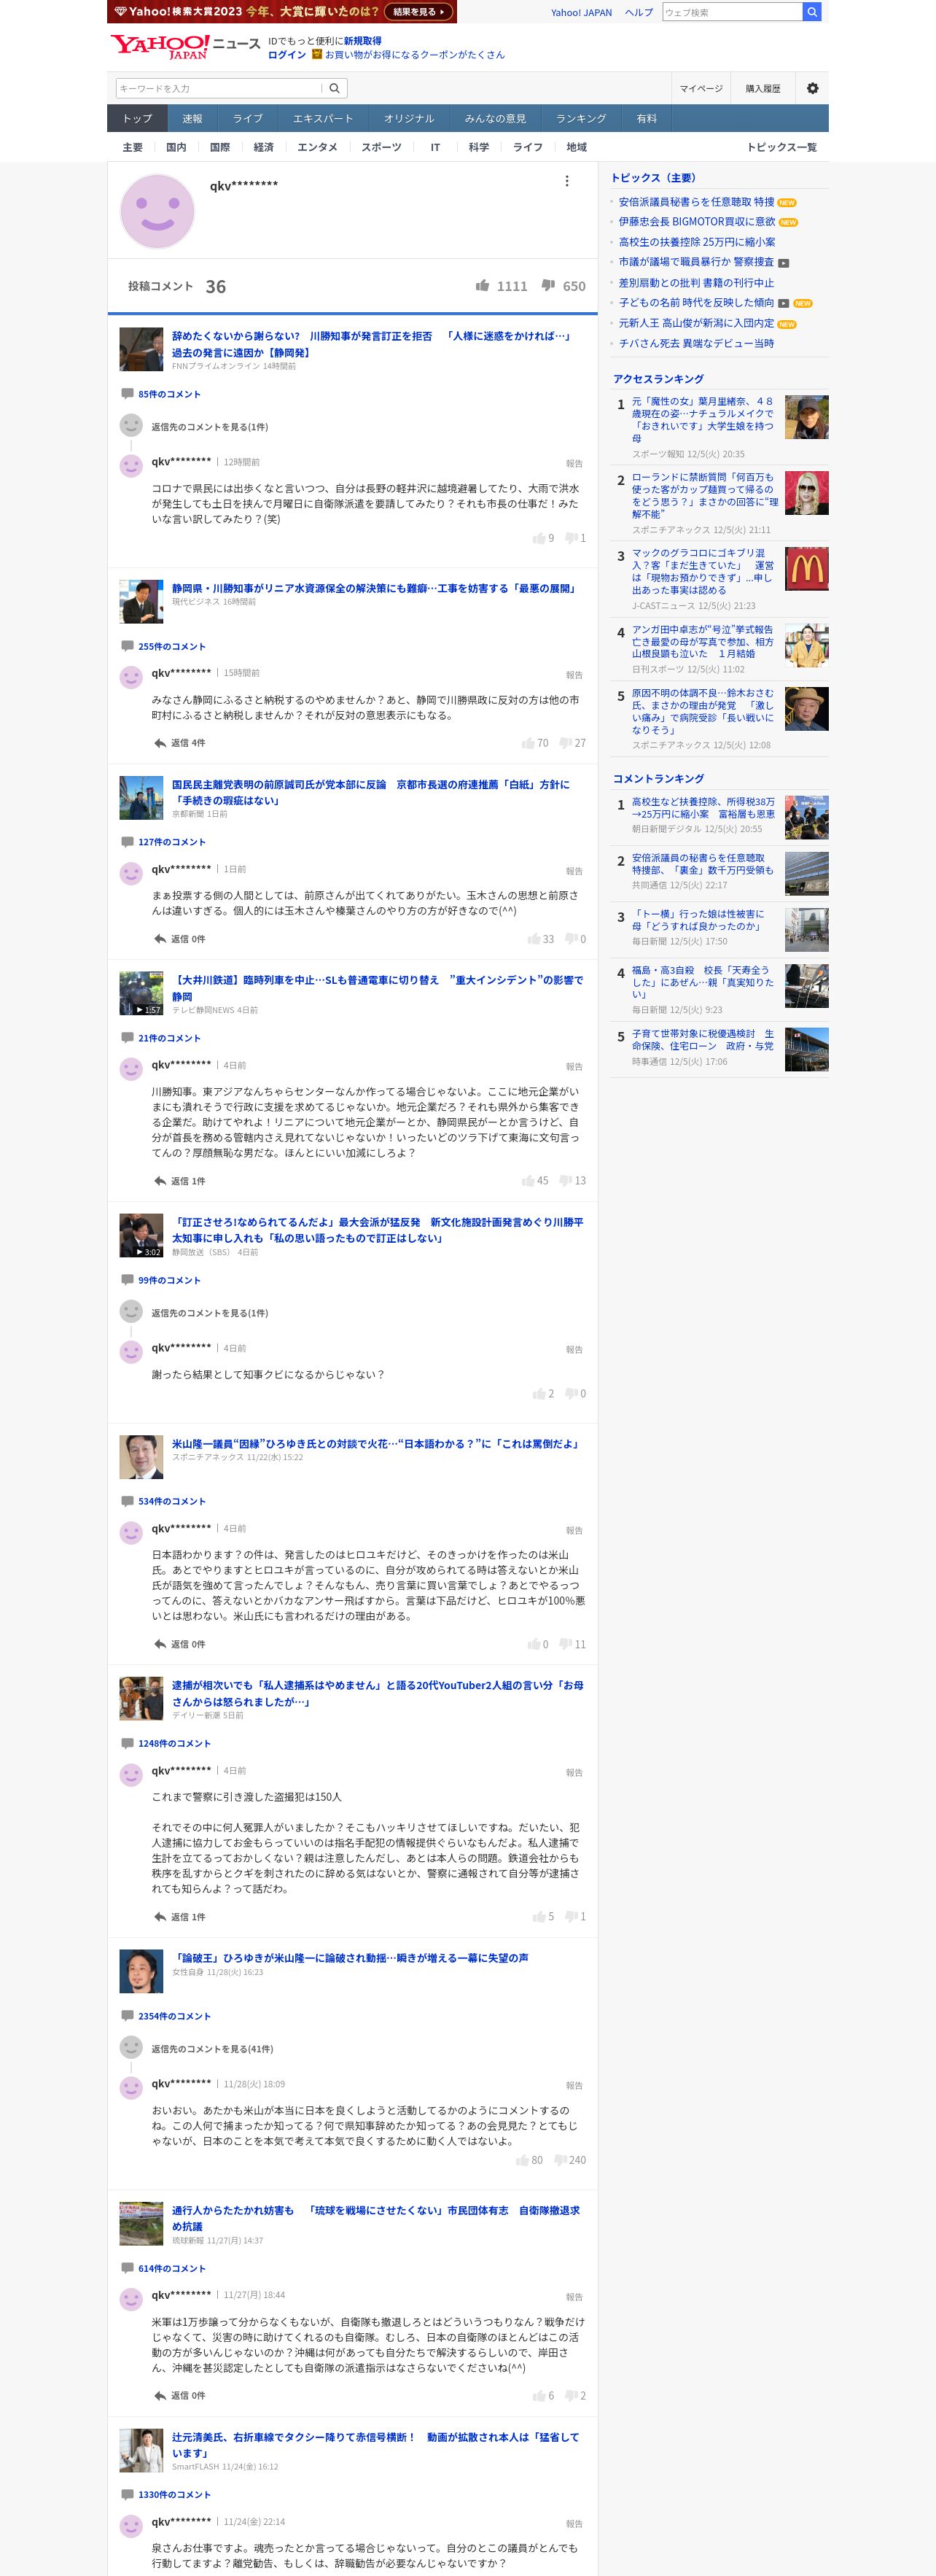Open topic 安倍派議員秘書らを任意聴取 特捜
The width and height of the screenshot is (936, 2576).
click(696, 202)
